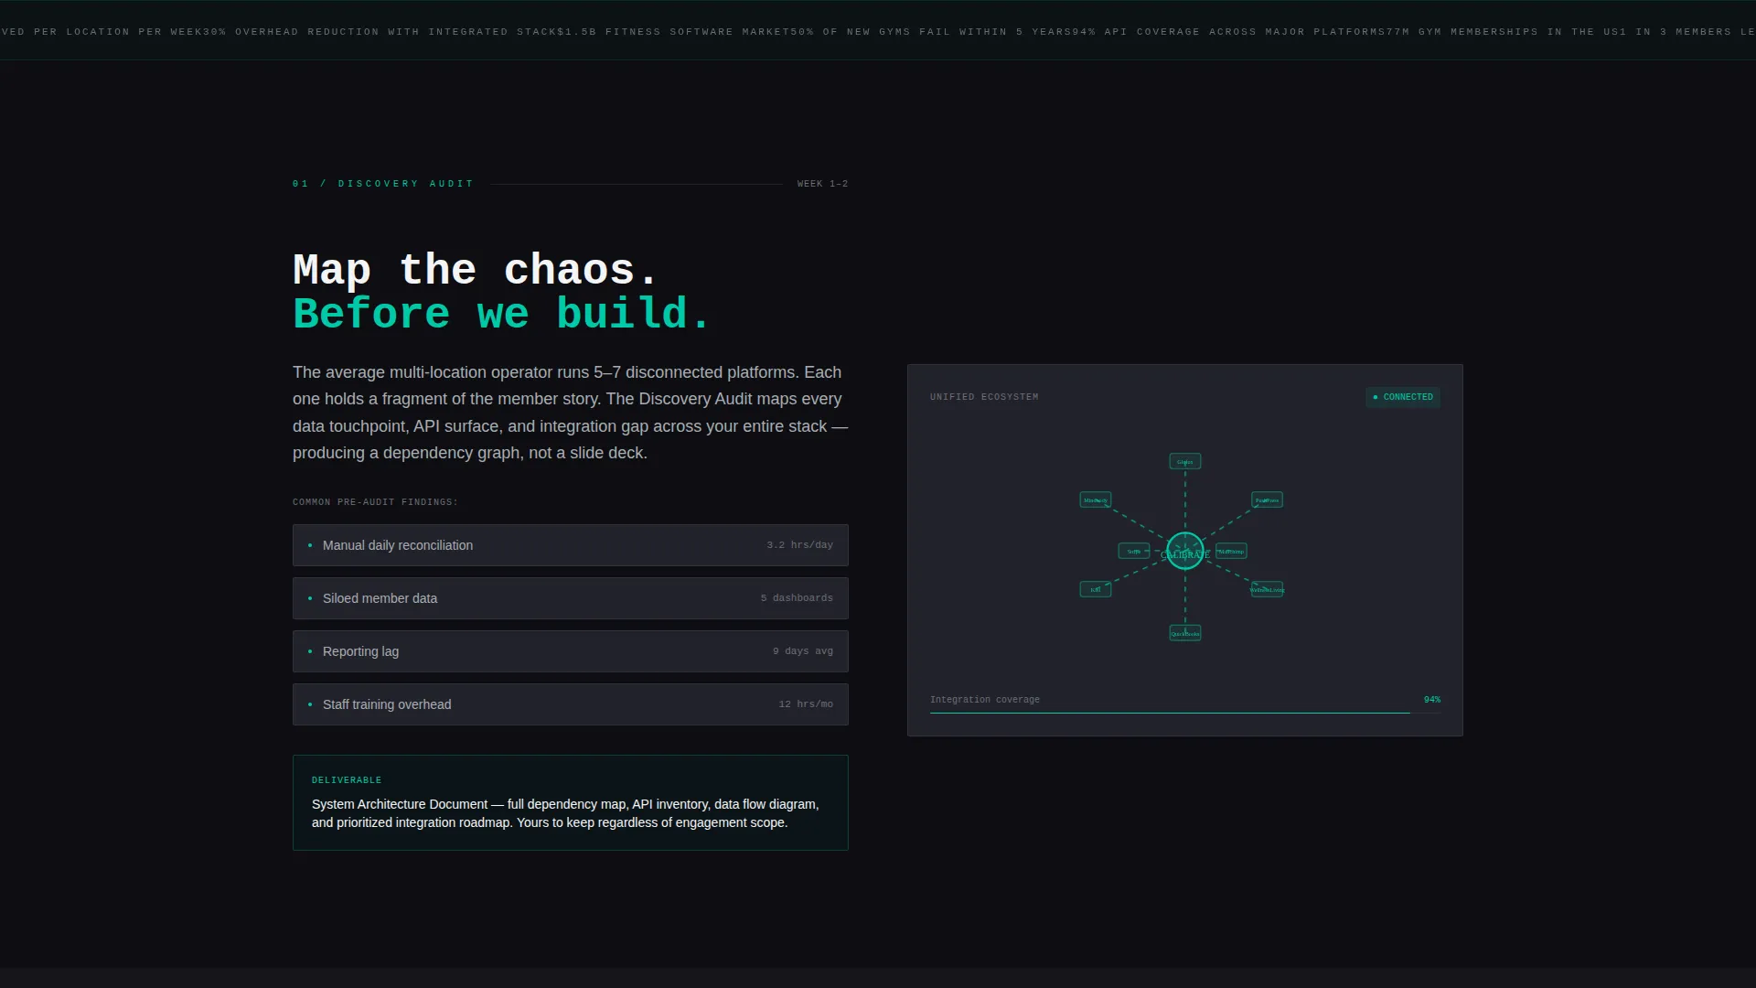Click the WEEK 1-2 timeline label
Viewport: 1756px width, 988px height.
tap(823, 184)
